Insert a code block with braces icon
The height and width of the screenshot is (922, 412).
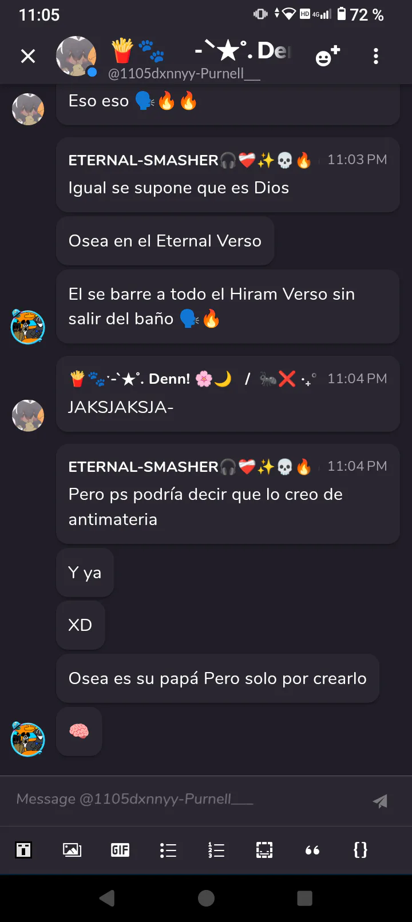360,850
